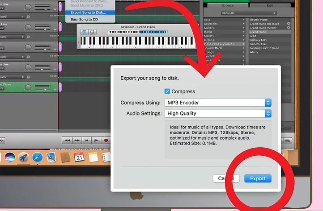Open Calendar icon showing 21 in Dock

point(79,157)
